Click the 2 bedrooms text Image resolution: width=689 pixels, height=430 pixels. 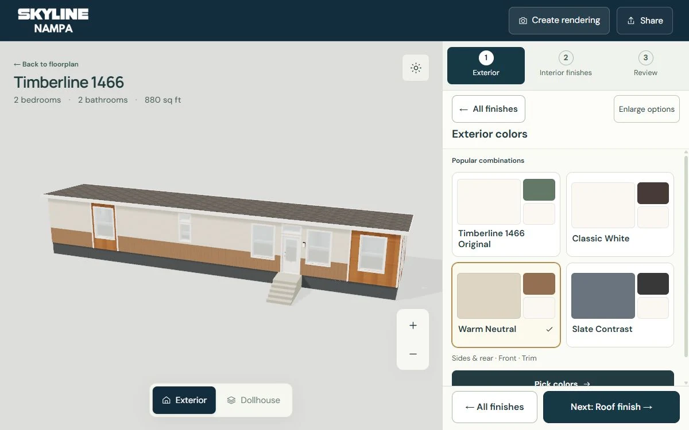[x=37, y=100]
